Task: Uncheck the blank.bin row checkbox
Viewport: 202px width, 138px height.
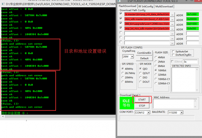Action: tap(121, 28)
